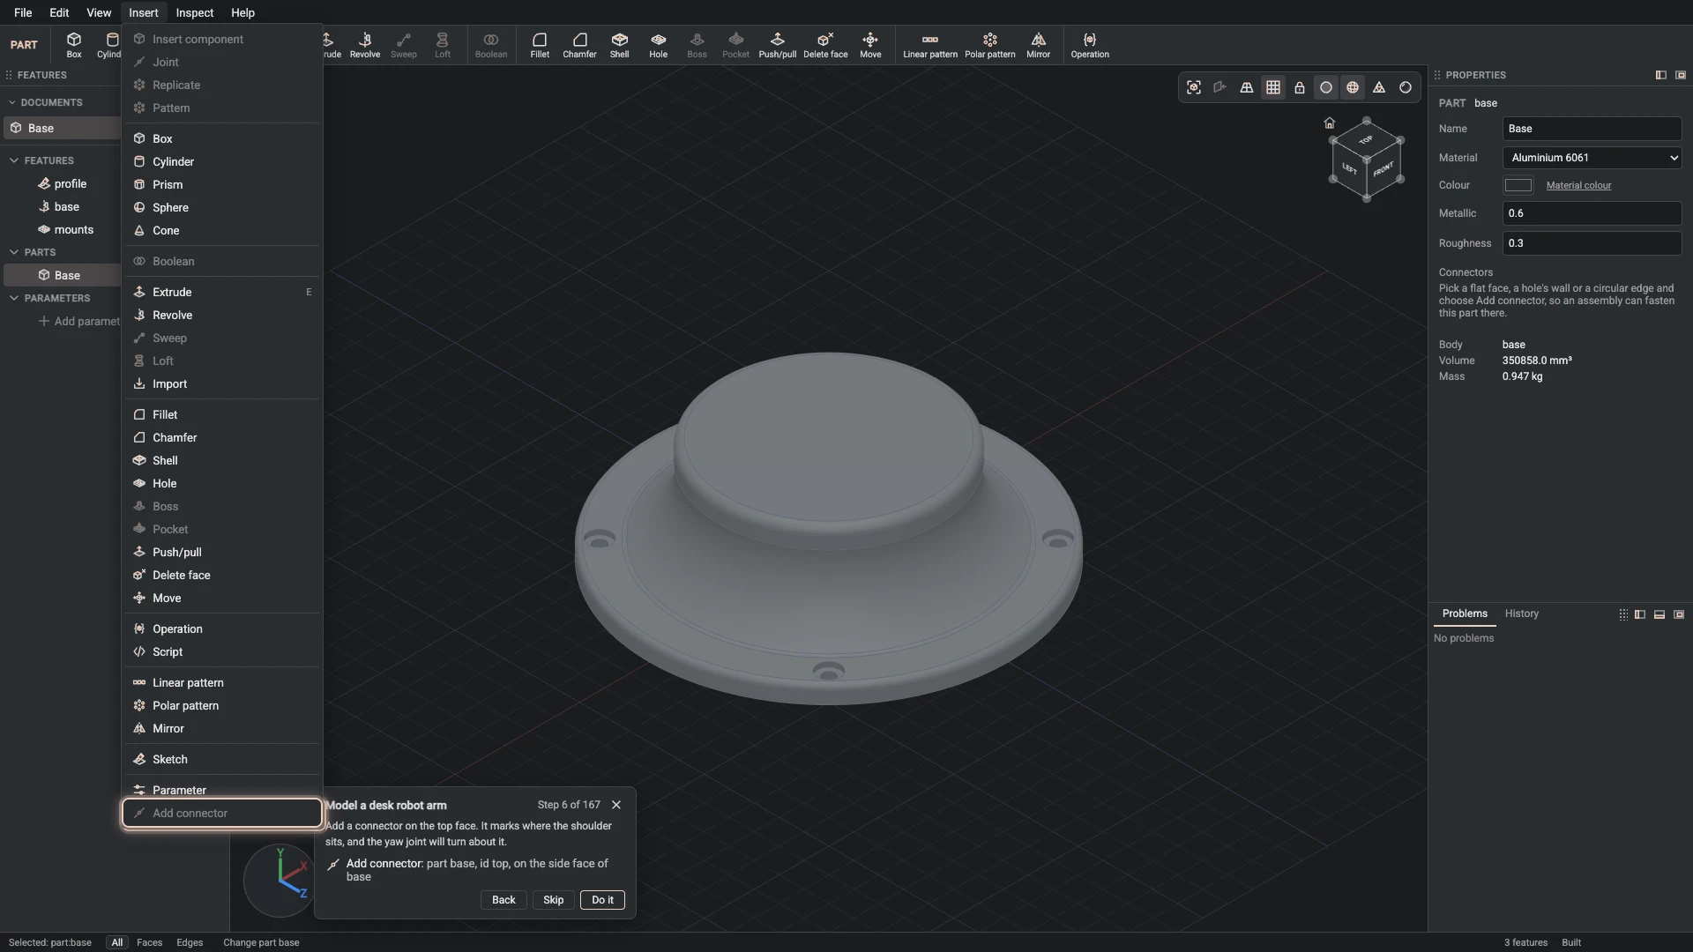The image size is (1693, 952).
Task: Collapse the PARAMETERS section
Action: click(14, 298)
